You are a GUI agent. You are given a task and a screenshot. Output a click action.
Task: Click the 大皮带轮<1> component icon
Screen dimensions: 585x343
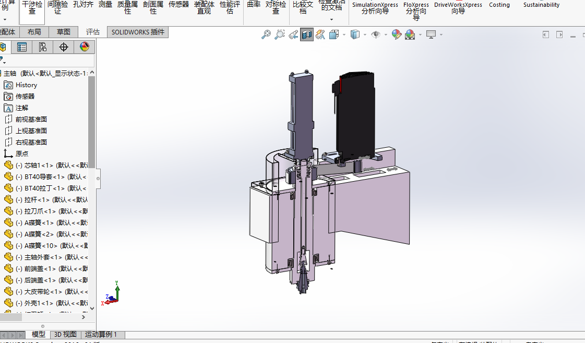(8, 291)
